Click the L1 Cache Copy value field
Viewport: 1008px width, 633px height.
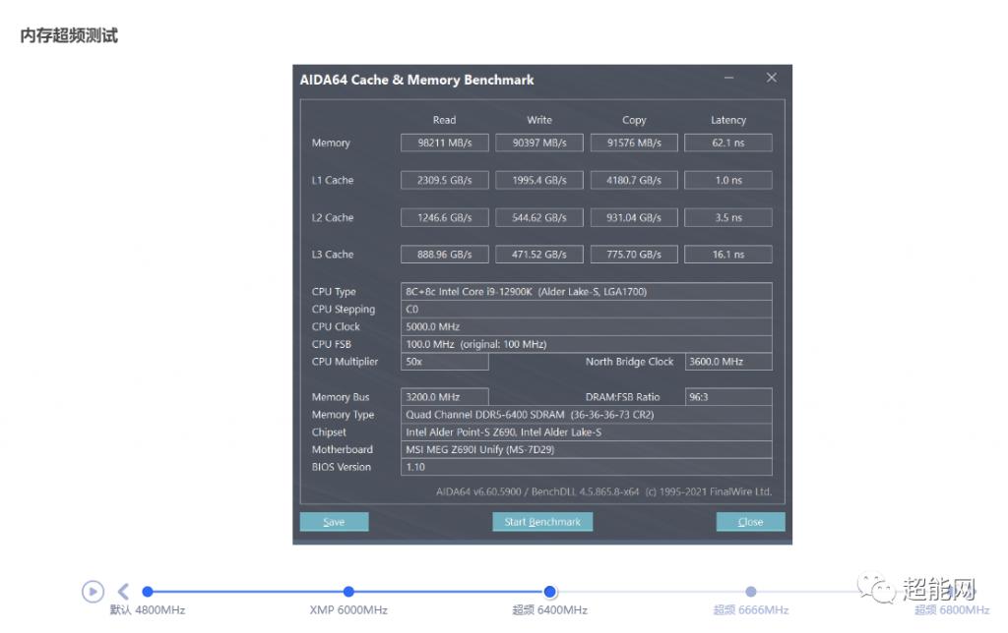pos(634,181)
